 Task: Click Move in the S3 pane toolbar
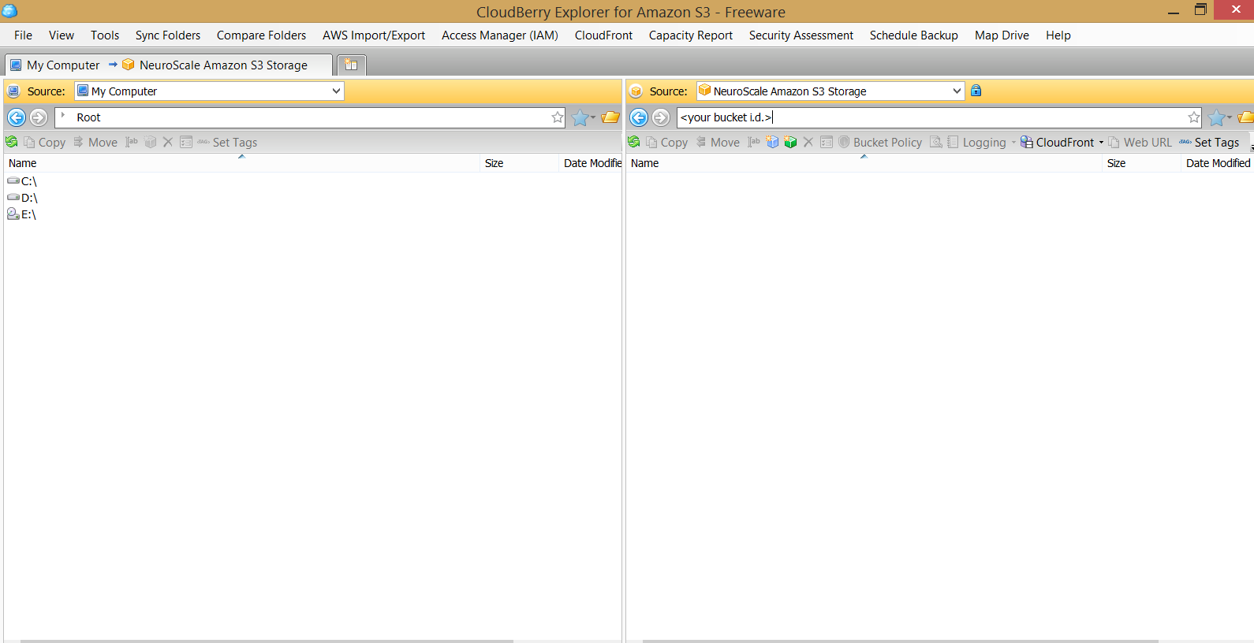click(717, 142)
